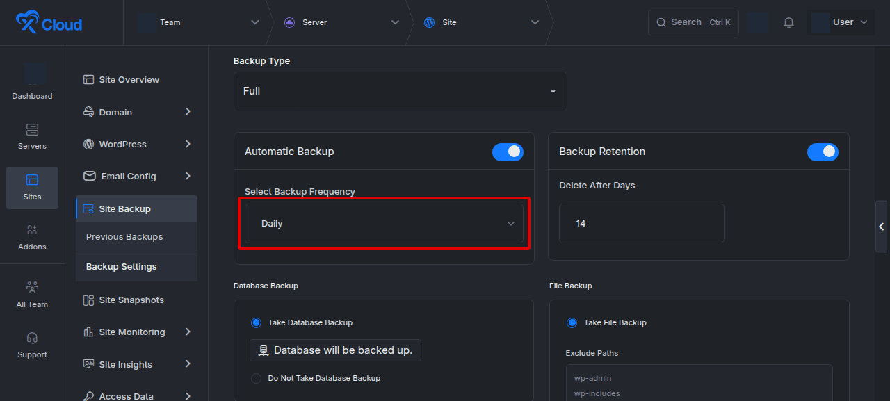Go to Previous Backups
The image size is (890, 401).
click(x=124, y=237)
